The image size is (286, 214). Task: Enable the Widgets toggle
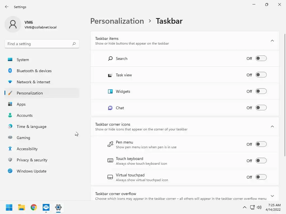point(261,91)
